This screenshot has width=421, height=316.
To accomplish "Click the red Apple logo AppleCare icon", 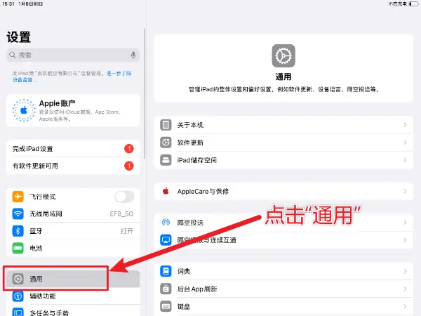I will tap(166, 191).
